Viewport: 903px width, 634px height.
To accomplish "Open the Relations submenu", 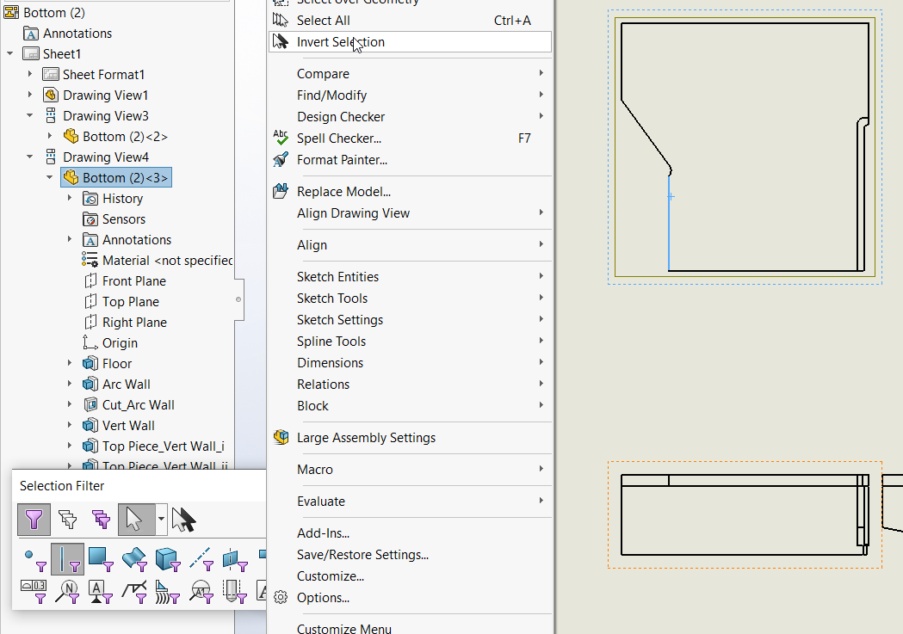I will click(x=410, y=385).
